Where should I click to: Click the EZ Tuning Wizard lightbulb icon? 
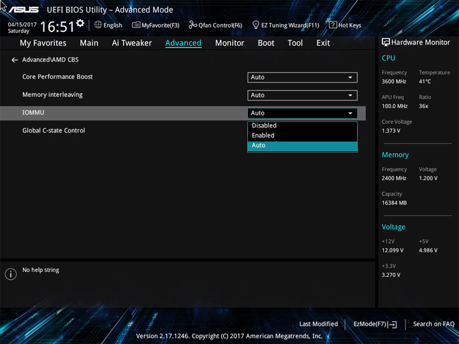click(x=256, y=25)
